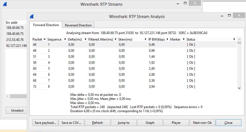Open the Graph for this RTP stream
This screenshot has height=132, width=246.
(x=150, y=123)
